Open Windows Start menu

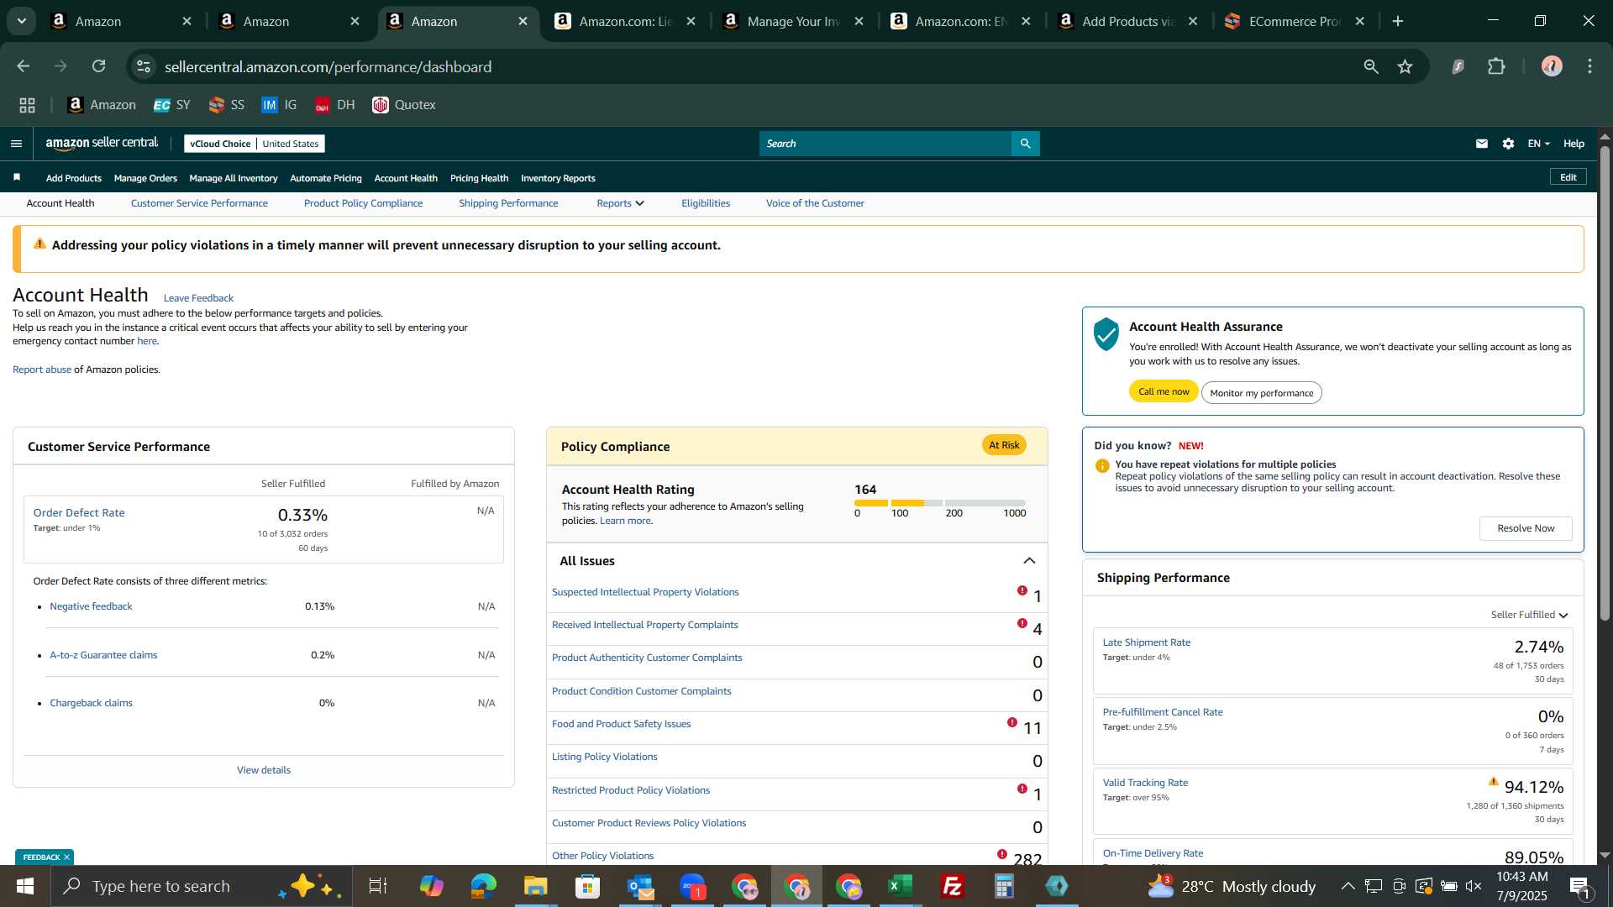tap(24, 886)
